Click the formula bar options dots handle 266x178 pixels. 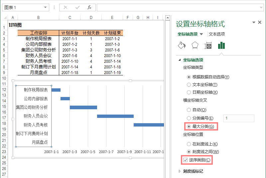coord(54,7)
